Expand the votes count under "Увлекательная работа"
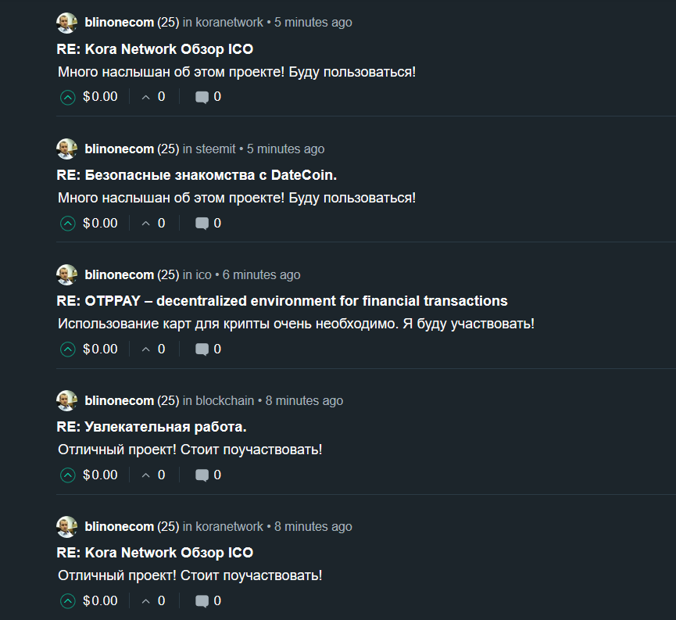This screenshot has height=620, width=676. tap(153, 475)
